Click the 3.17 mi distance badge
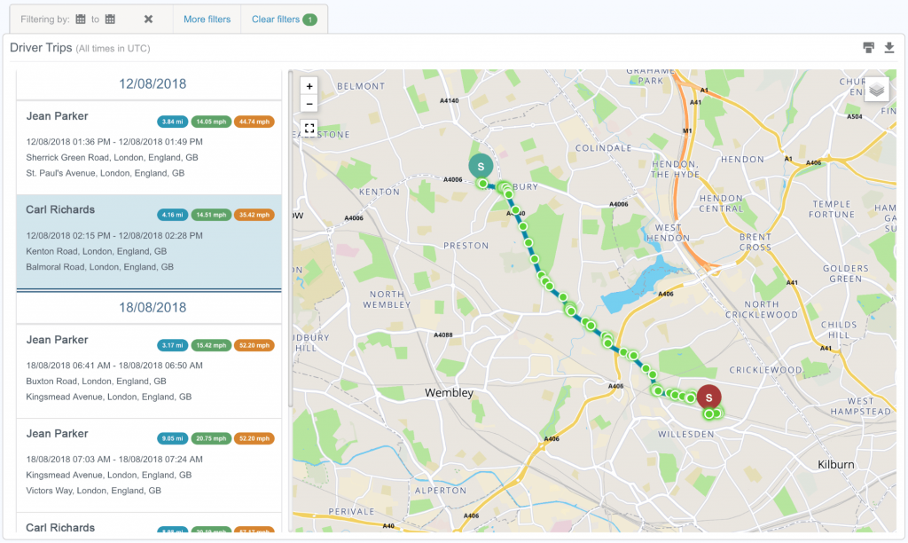This screenshot has width=908, height=543. [173, 345]
